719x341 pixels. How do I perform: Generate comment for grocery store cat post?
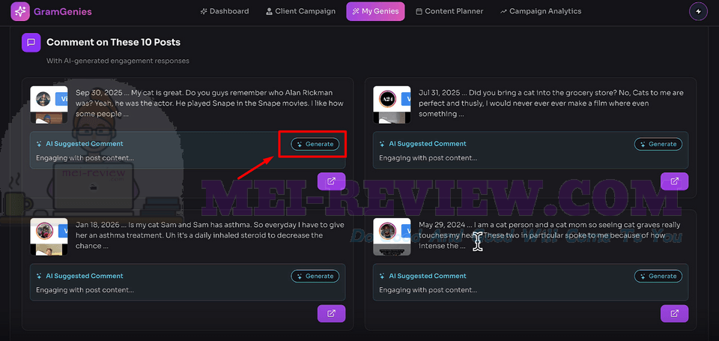tap(658, 144)
